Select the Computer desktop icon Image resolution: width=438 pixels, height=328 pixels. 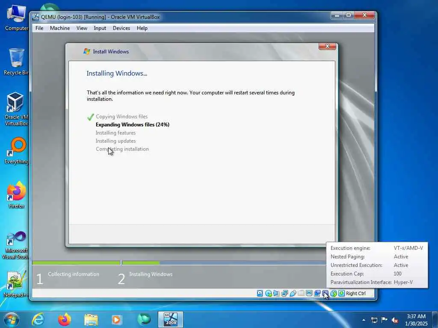click(16, 18)
